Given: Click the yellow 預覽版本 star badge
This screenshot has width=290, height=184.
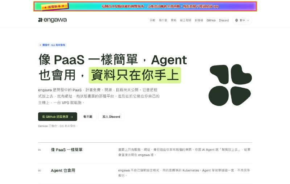Looking at the screenshot, I should [55, 7].
